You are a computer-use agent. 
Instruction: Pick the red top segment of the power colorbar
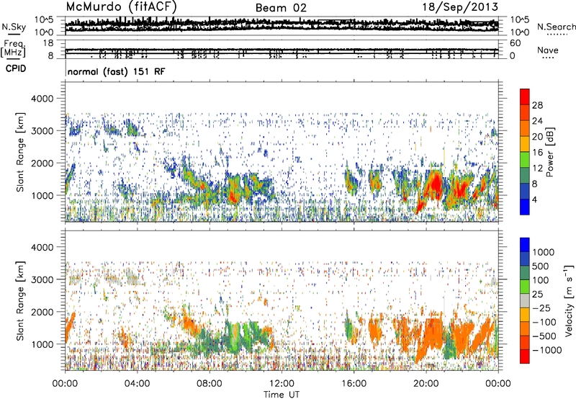[x=525, y=97]
